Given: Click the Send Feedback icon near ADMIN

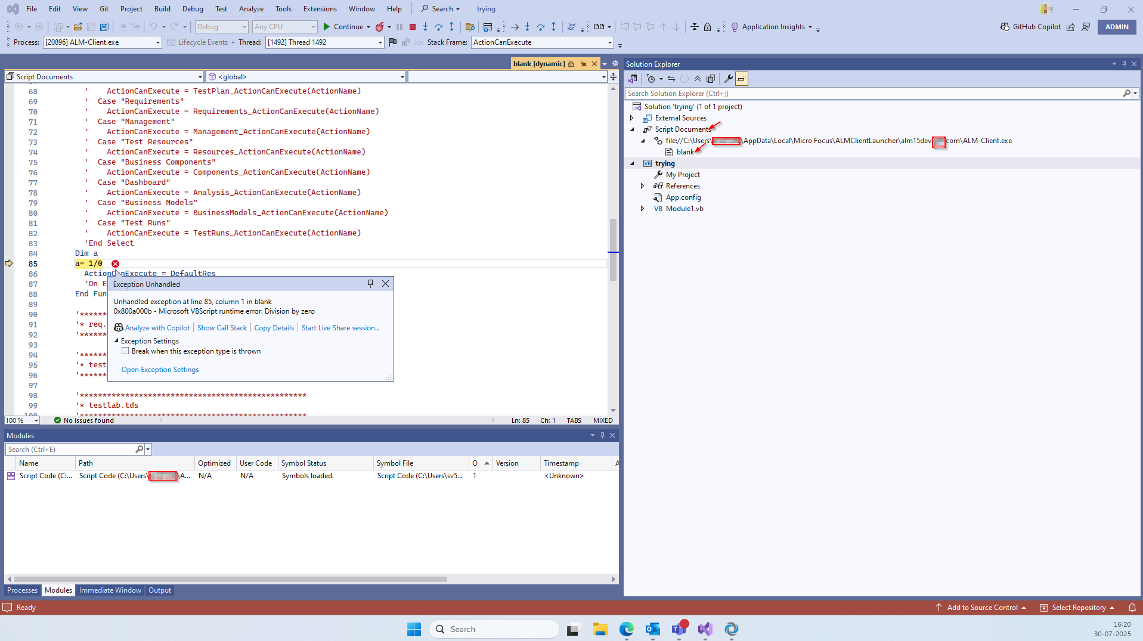Looking at the screenshot, I should 1086,27.
